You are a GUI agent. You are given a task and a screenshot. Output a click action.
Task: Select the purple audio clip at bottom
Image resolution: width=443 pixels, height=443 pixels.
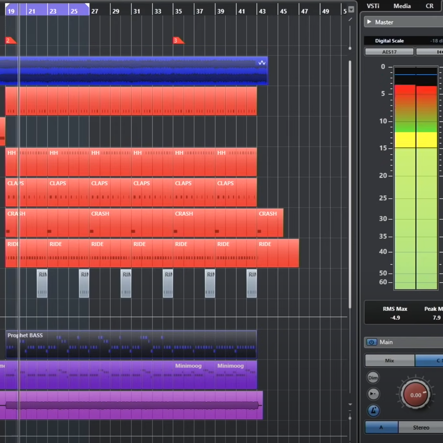[131, 405]
